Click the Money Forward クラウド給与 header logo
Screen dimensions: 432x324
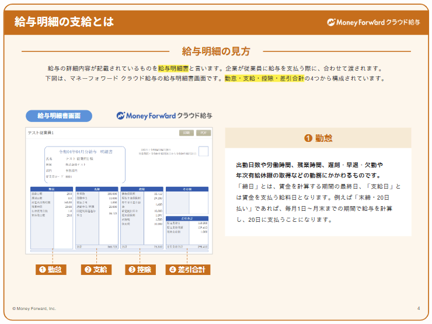(x=373, y=22)
